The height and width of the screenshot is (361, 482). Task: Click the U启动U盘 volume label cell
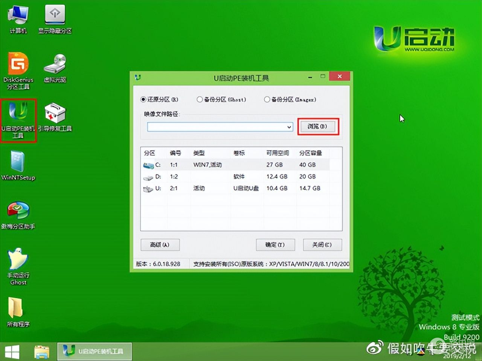coord(246,188)
